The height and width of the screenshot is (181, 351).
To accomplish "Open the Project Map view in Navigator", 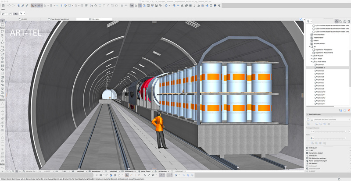I will (336, 21).
